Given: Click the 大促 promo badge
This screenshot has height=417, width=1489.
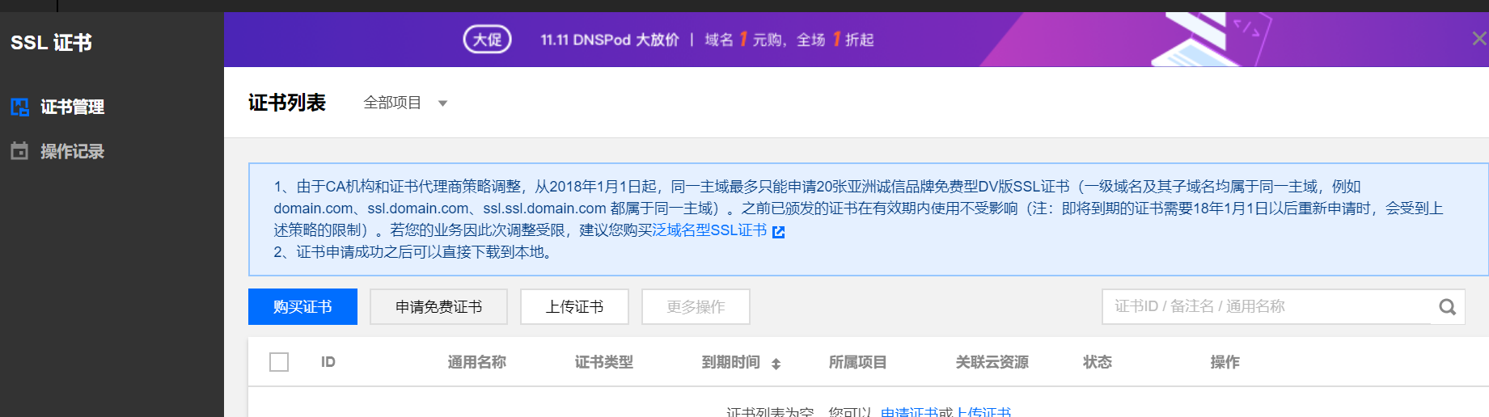Looking at the screenshot, I should coord(487,39).
